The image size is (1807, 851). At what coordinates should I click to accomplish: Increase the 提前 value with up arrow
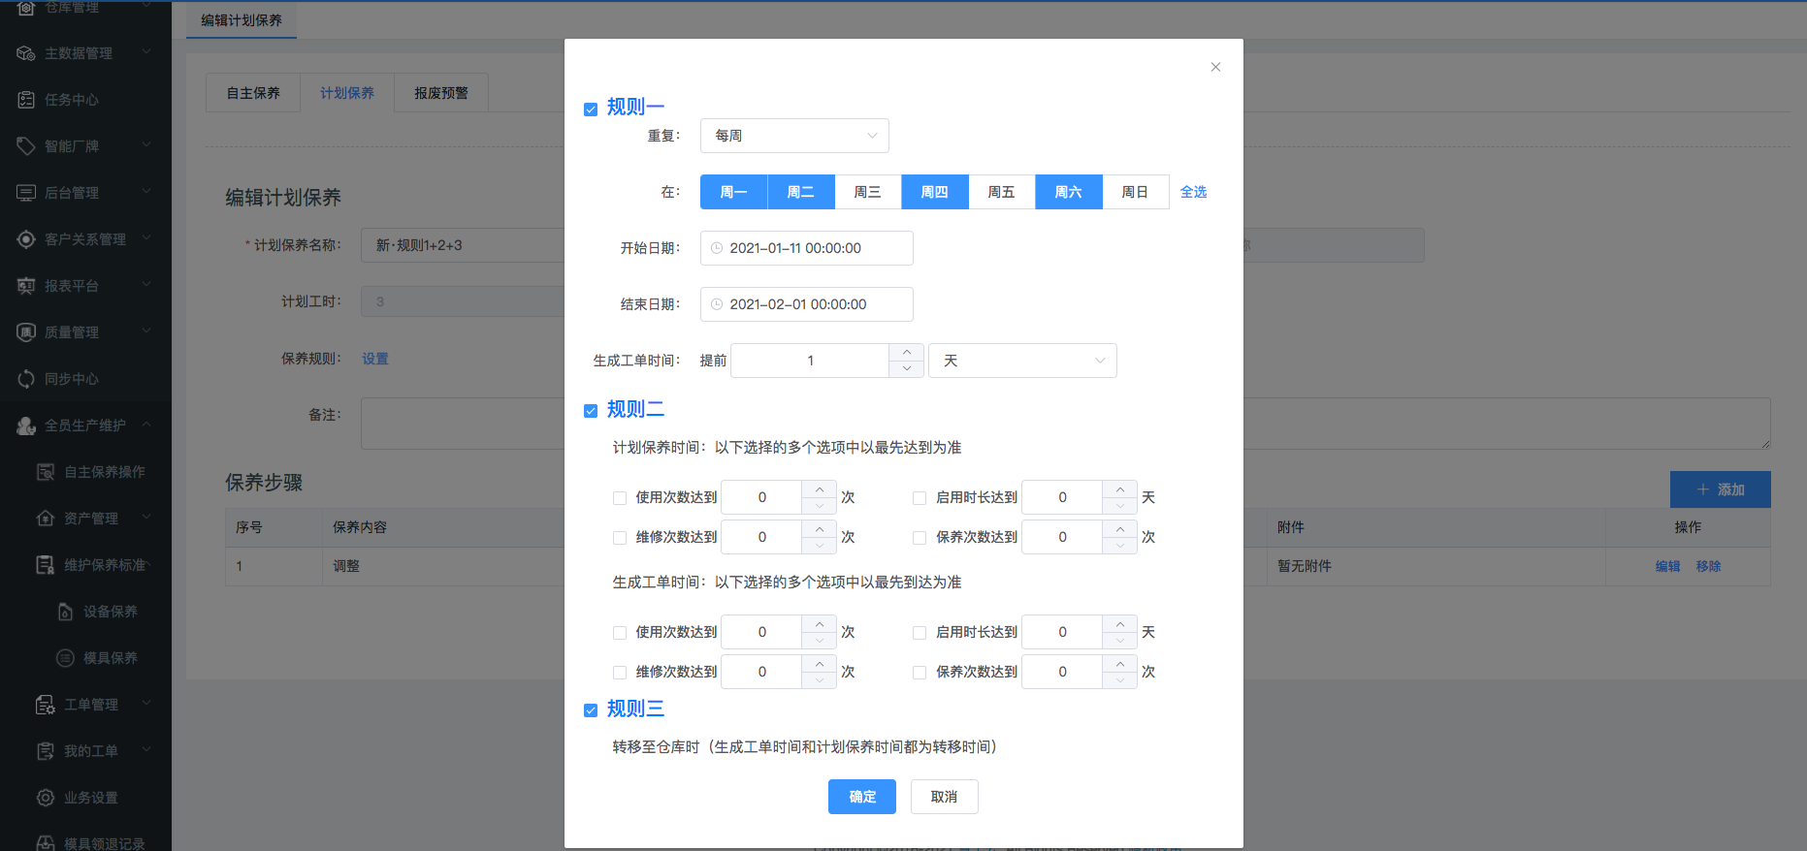click(906, 353)
